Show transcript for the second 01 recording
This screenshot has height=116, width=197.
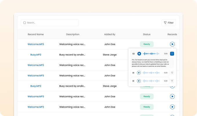[x=172, y=81]
